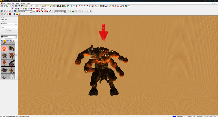Viewport: 218px width, 117px height.
Task: Click the green arrow icon at the top toolbar's far right
Action: pyautogui.click(x=129, y=6)
